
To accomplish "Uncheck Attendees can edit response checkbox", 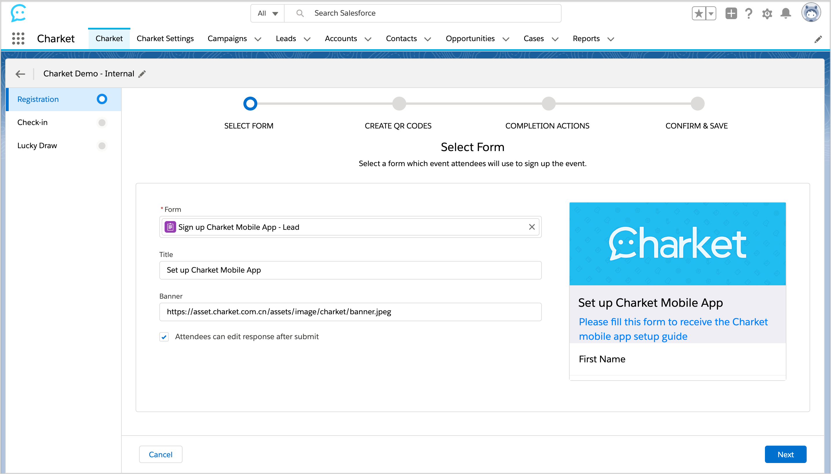I will [x=164, y=337].
